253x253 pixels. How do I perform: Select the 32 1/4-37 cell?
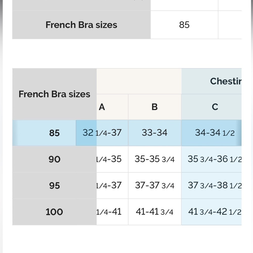click(x=102, y=133)
